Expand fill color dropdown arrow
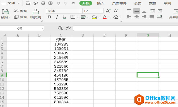 pos(99,17)
